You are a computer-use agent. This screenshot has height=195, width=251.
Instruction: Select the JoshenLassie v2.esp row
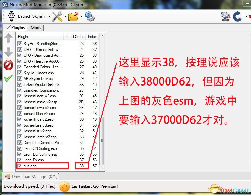[x=58, y=102]
